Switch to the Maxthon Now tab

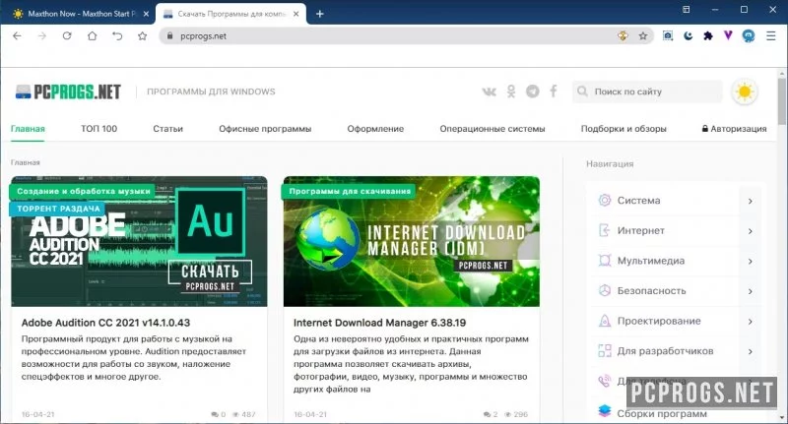pyautogui.click(x=81, y=14)
